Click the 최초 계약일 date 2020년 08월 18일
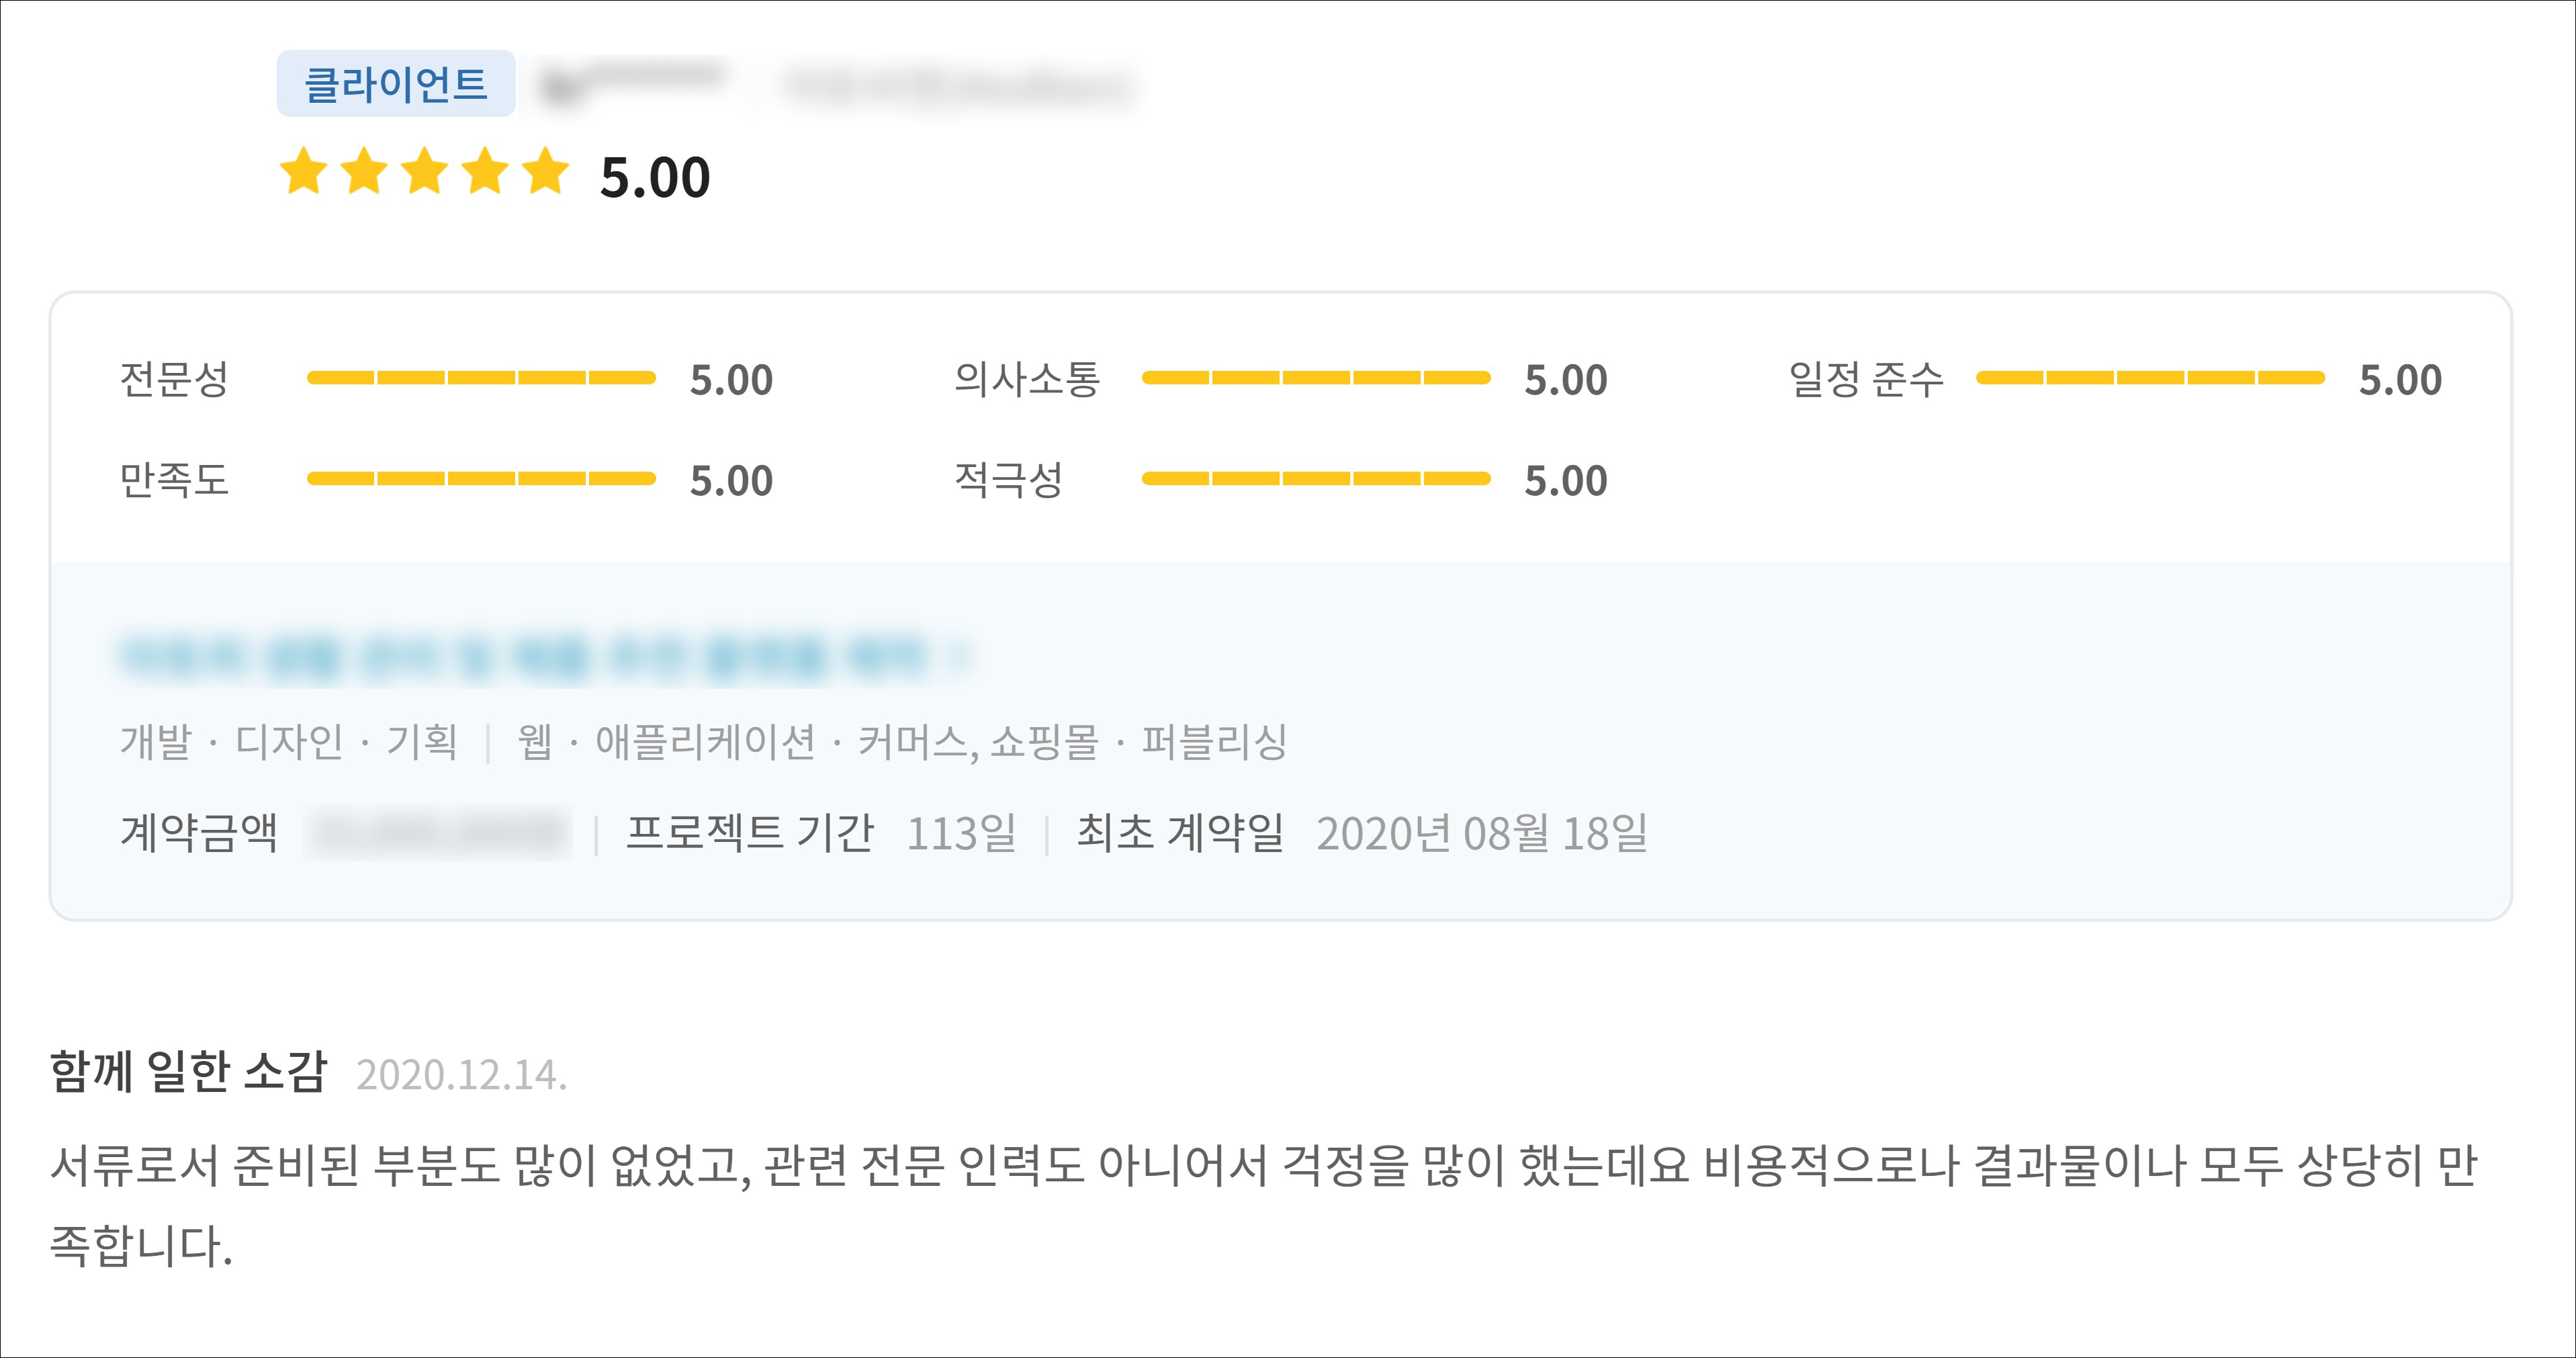Image resolution: width=2576 pixels, height=1358 pixels. coord(1481,833)
